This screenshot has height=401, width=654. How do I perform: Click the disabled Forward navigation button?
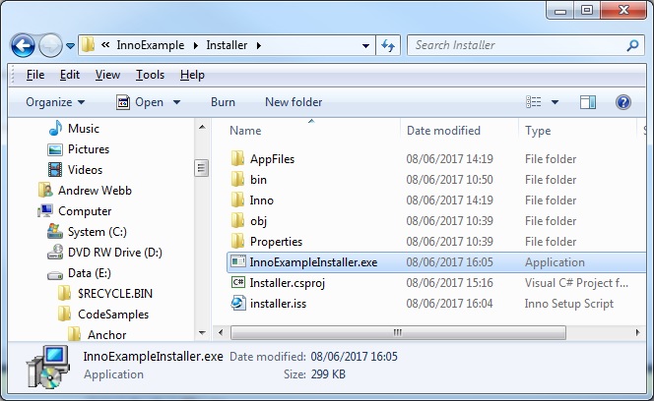(x=50, y=45)
